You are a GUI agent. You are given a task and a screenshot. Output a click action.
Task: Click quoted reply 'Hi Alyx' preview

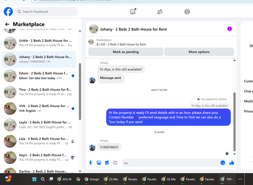[209, 106]
